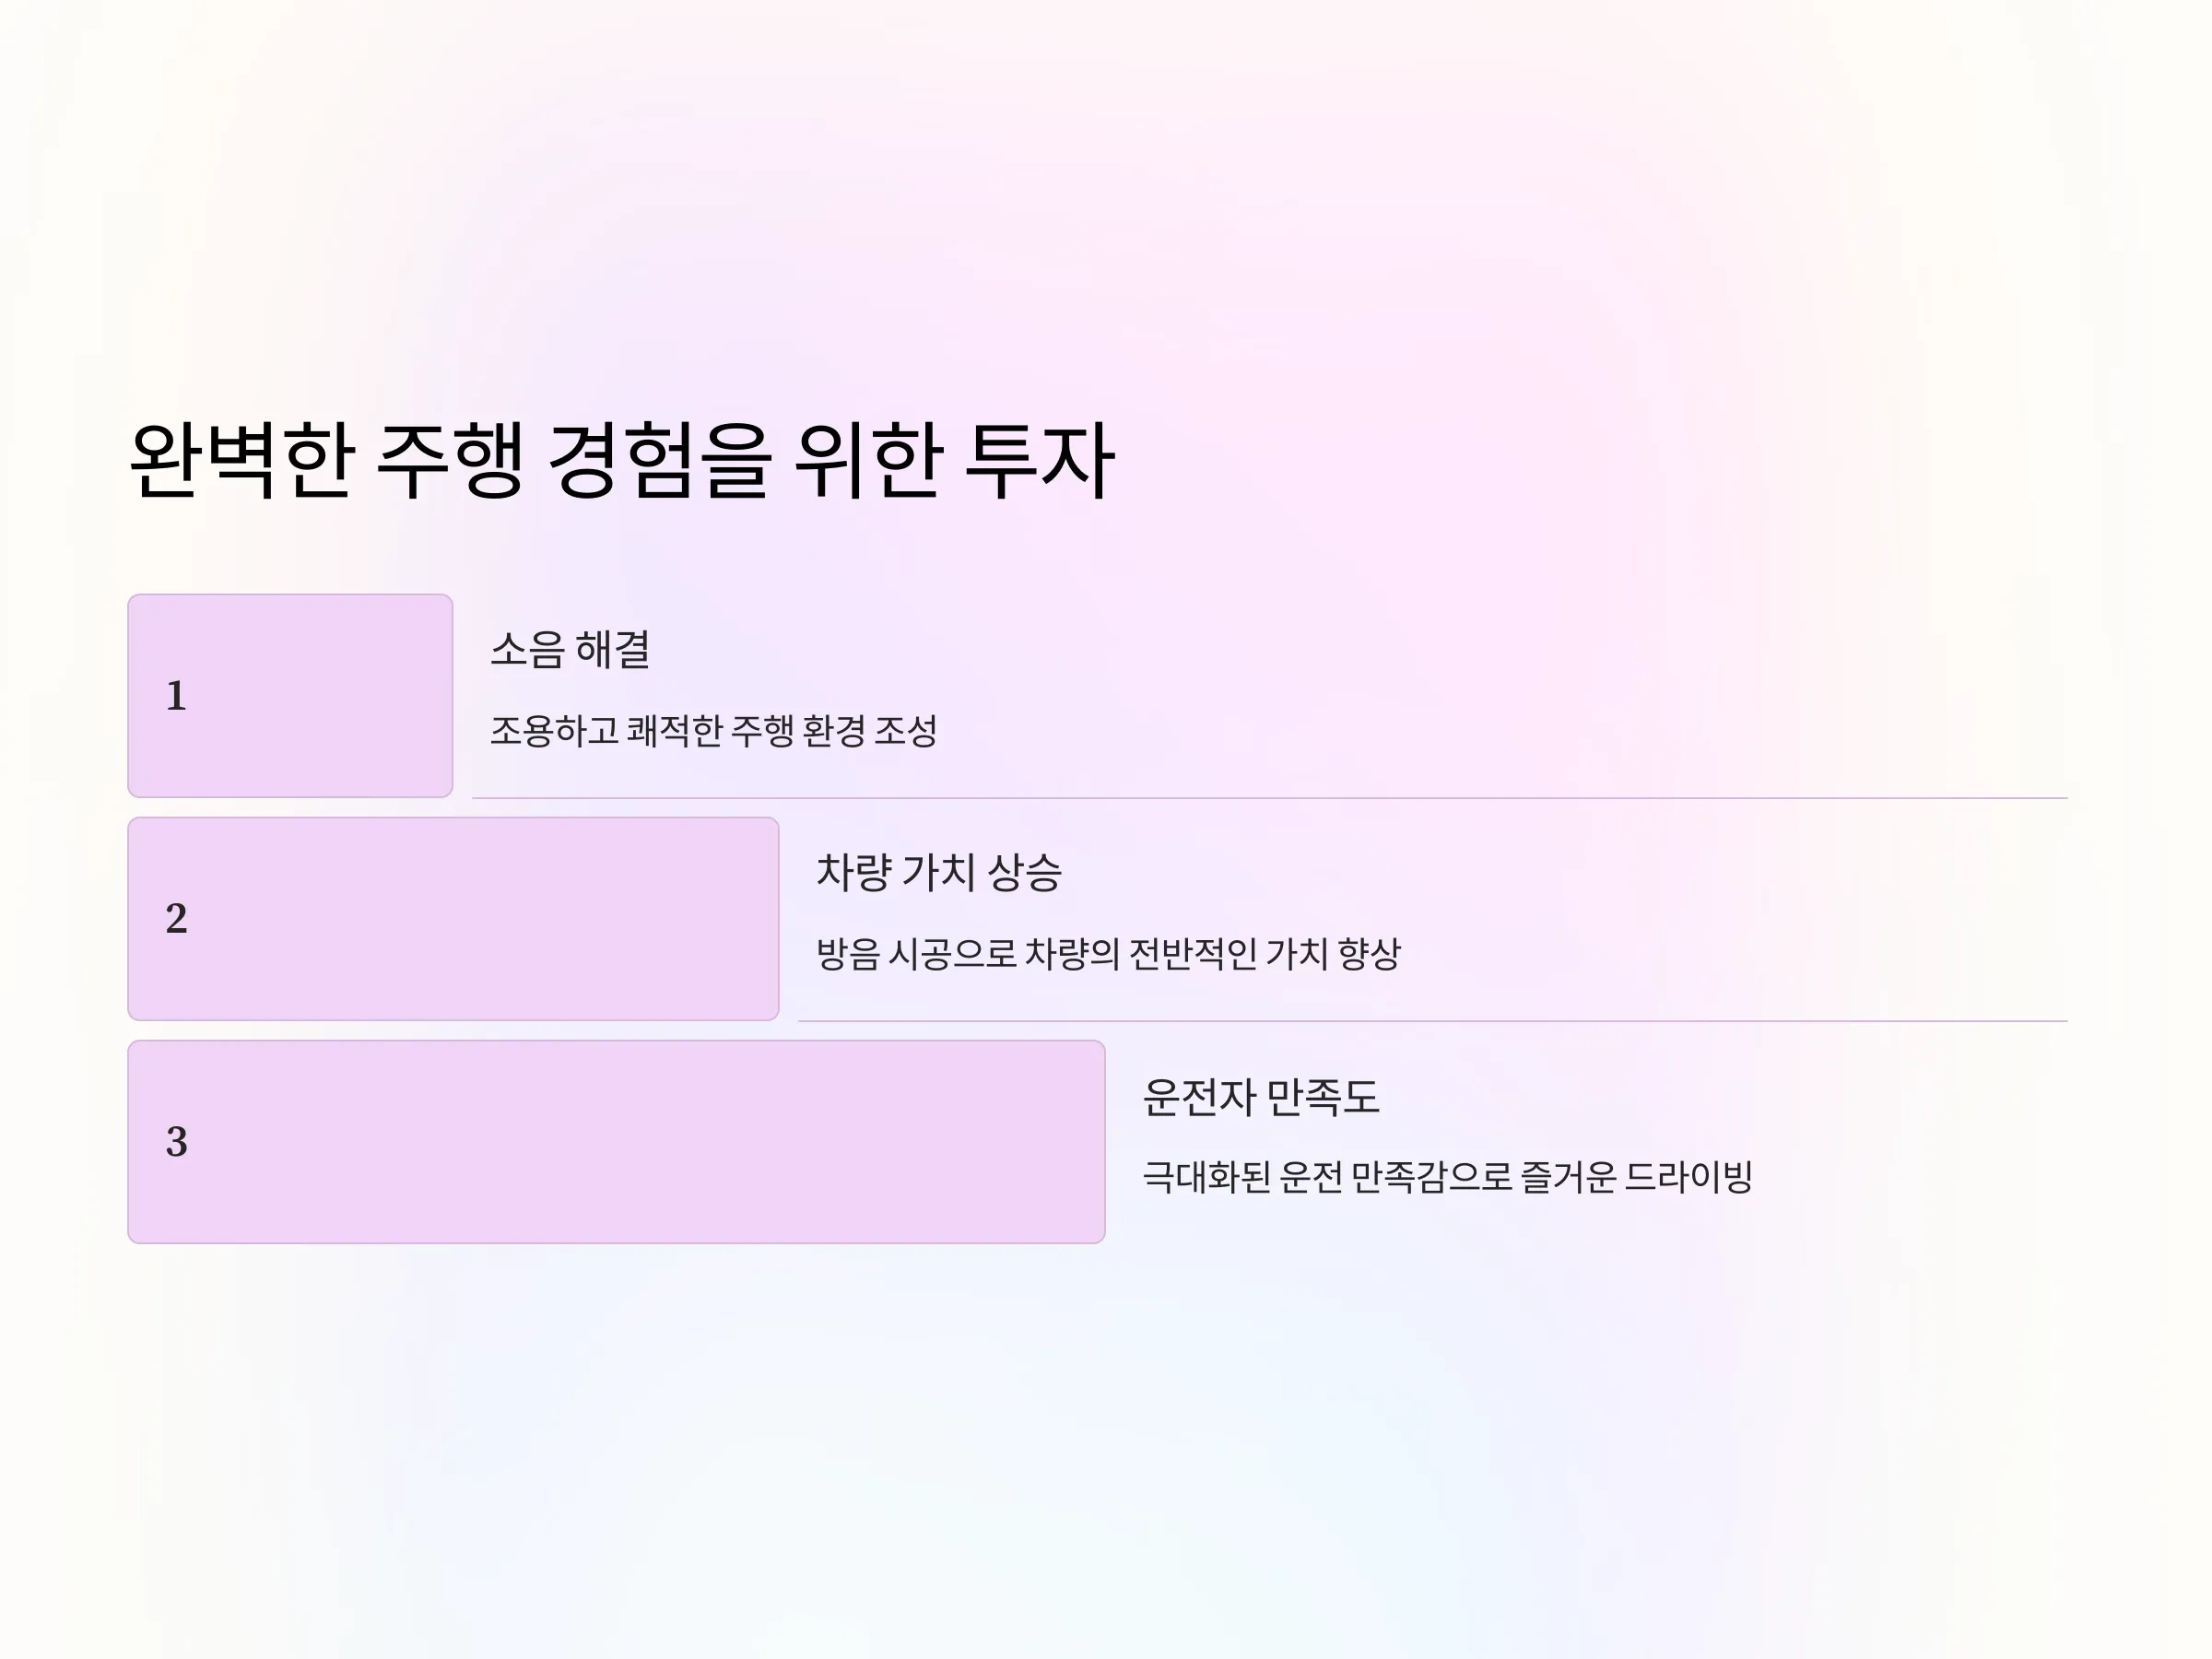Select text 극대화된 운전 만족감으로 즐거운 드라이빙
The height and width of the screenshot is (1659, 2212).
[1447, 1177]
